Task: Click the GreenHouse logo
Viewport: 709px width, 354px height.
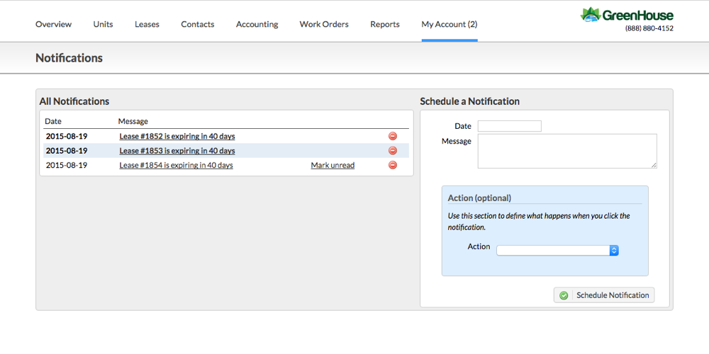Action: [x=627, y=15]
